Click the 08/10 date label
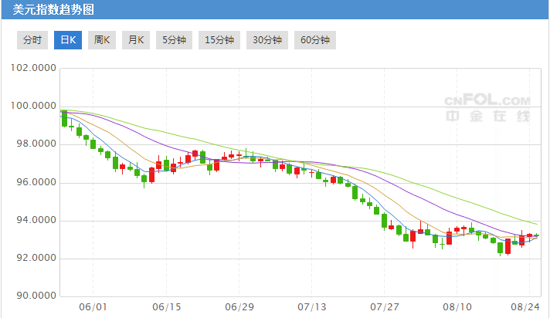The image size is (550, 318). pos(457,307)
